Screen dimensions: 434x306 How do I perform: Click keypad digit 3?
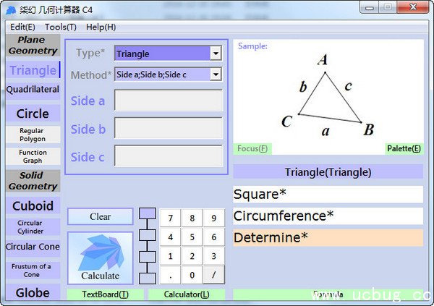pyautogui.click(x=213, y=256)
